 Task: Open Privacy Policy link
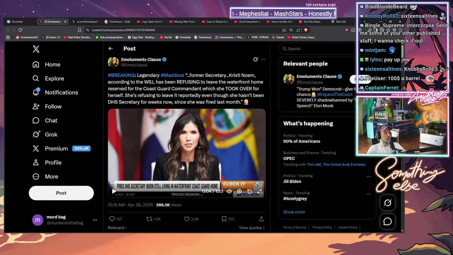click(x=322, y=227)
